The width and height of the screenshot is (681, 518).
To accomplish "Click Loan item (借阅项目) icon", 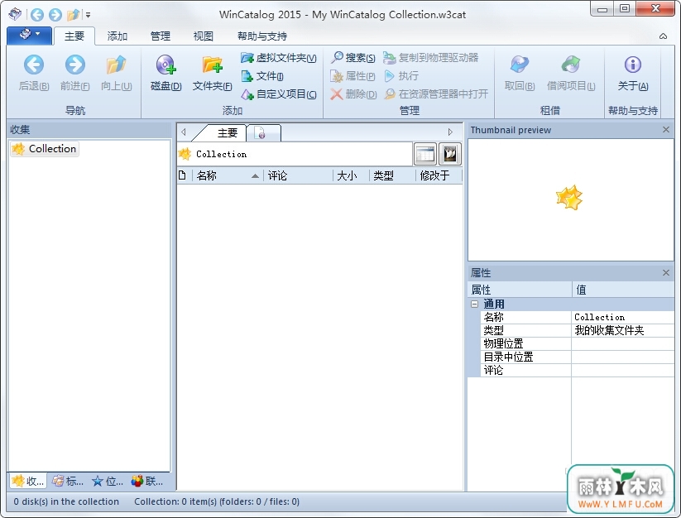I will (571, 65).
